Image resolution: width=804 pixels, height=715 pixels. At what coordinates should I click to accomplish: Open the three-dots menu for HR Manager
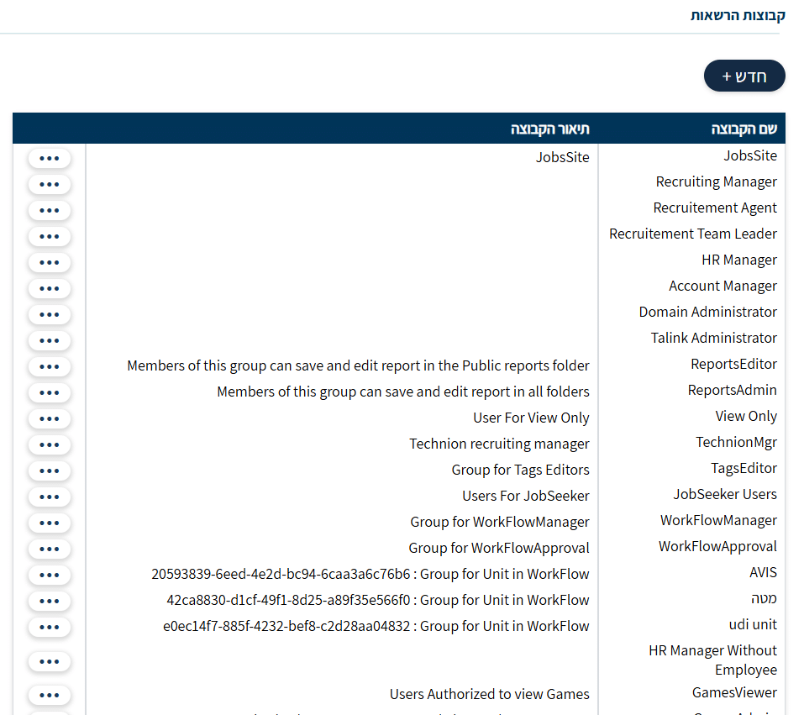coord(50,262)
